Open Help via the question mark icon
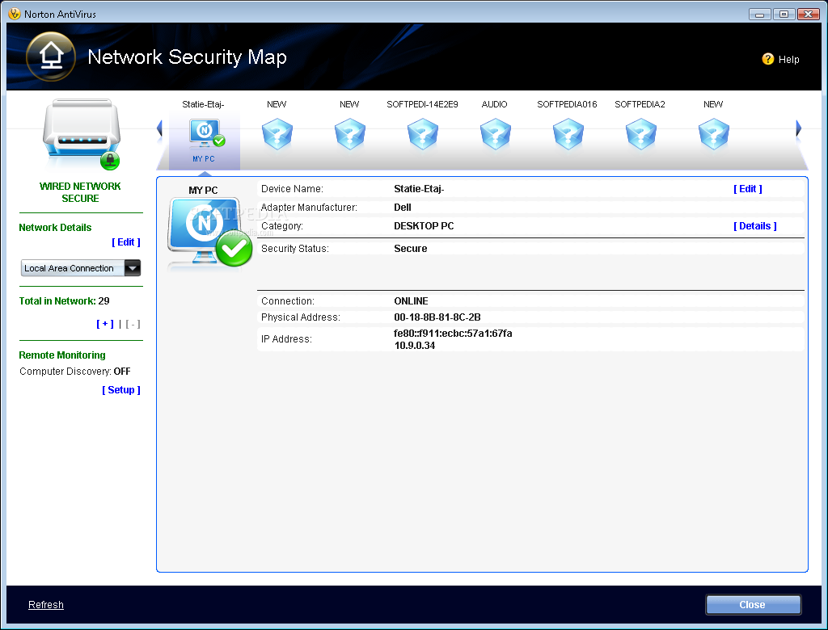This screenshot has width=828, height=630. [x=768, y=59]
